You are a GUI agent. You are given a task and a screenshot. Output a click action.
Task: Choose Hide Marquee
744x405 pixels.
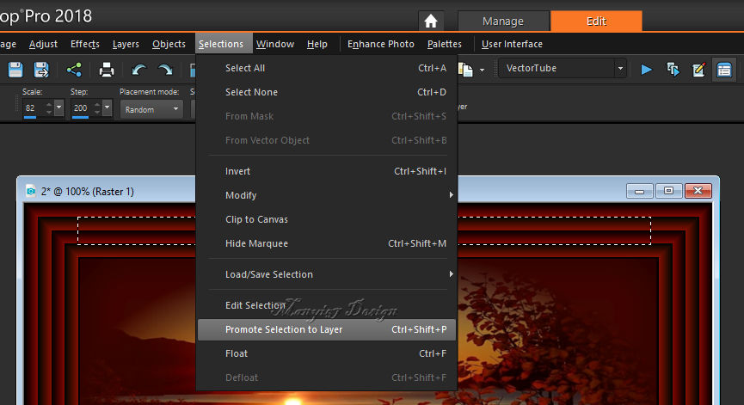coord(327,243)
